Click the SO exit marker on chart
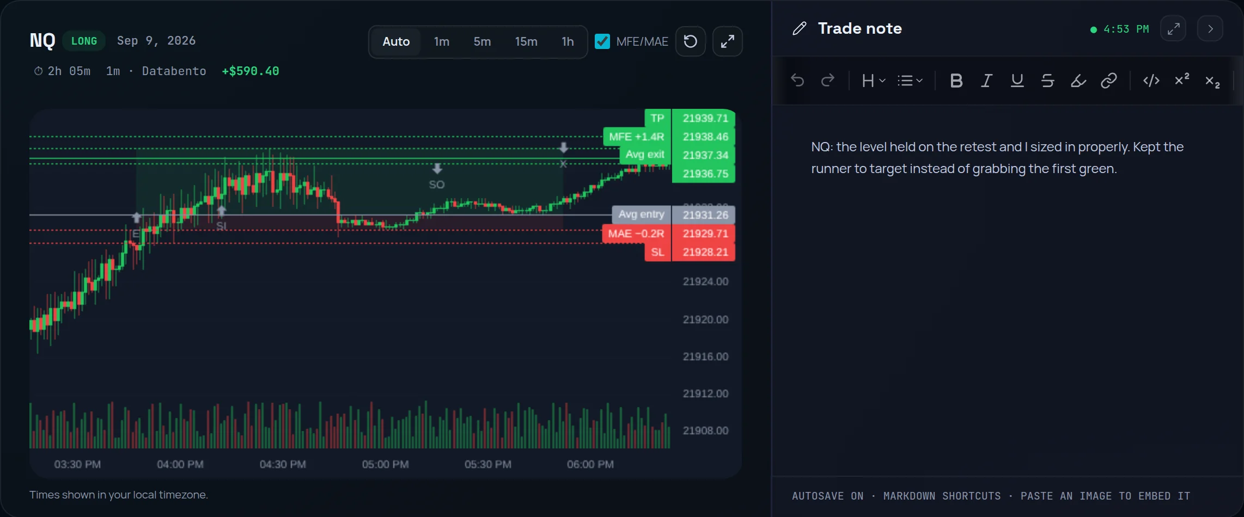 tap(437, 177)
